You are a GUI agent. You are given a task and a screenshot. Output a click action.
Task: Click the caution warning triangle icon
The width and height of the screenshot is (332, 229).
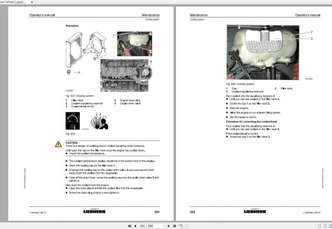[59, 144]
